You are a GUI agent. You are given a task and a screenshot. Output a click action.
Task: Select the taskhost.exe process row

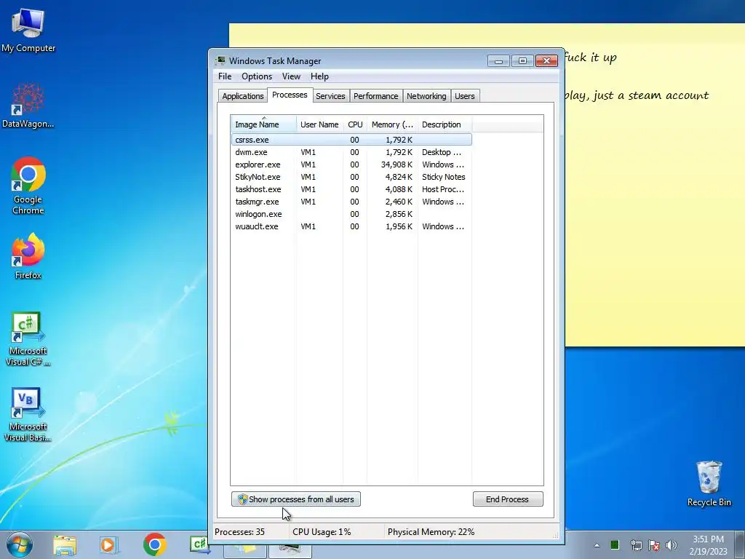[351, 189]
